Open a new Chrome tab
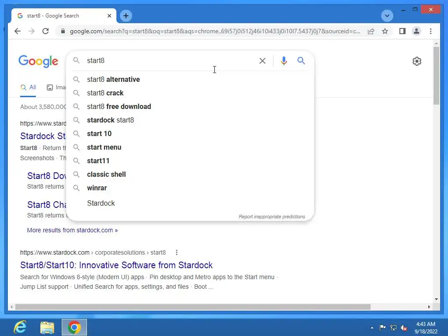The width and height of the screenshot is (448, 336). point(126,16)
